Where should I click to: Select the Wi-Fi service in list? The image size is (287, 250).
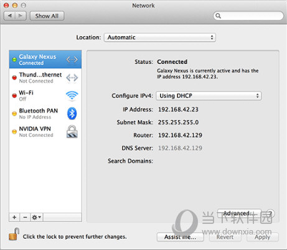click(45, 96)
